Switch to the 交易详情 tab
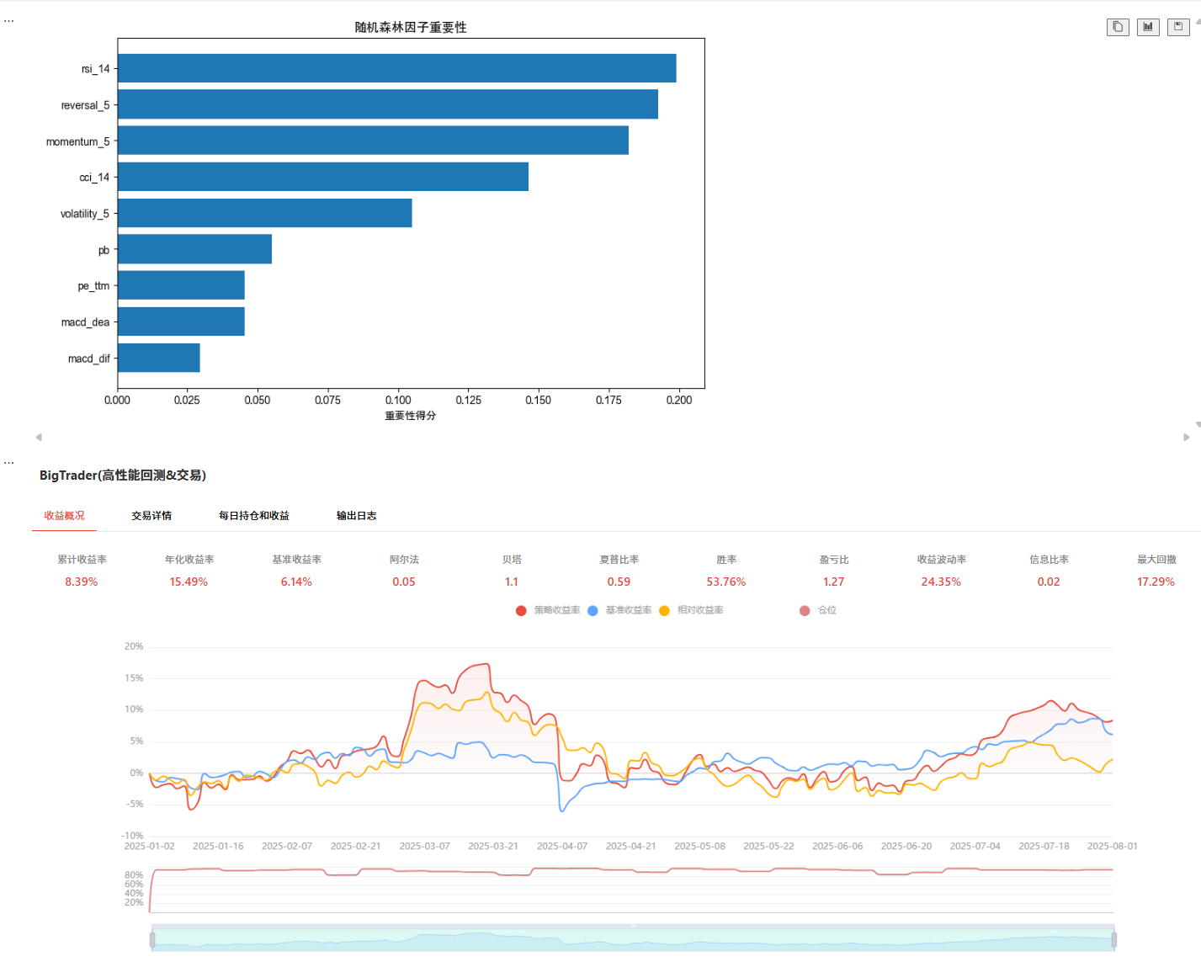Screen dimensions: 1201x967 point(151,516)
